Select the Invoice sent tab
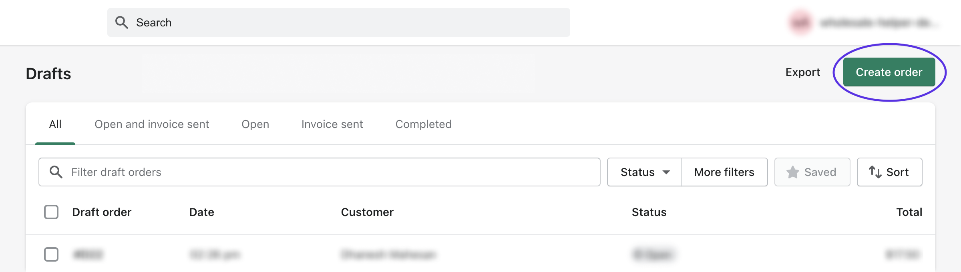961x272 pixels. [x=332, y=124]
